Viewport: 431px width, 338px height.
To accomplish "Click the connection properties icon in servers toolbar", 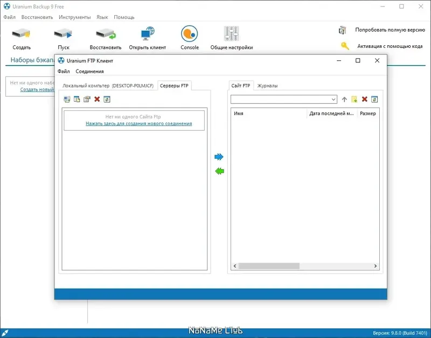I will (x=87, y=99).
